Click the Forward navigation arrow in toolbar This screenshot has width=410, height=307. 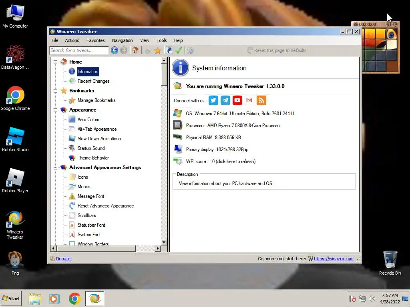click(124, 50)
